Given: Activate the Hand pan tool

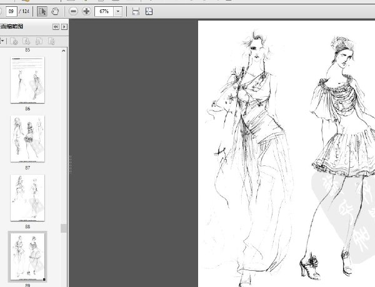Looking at the screenshot, I should 55,11.
